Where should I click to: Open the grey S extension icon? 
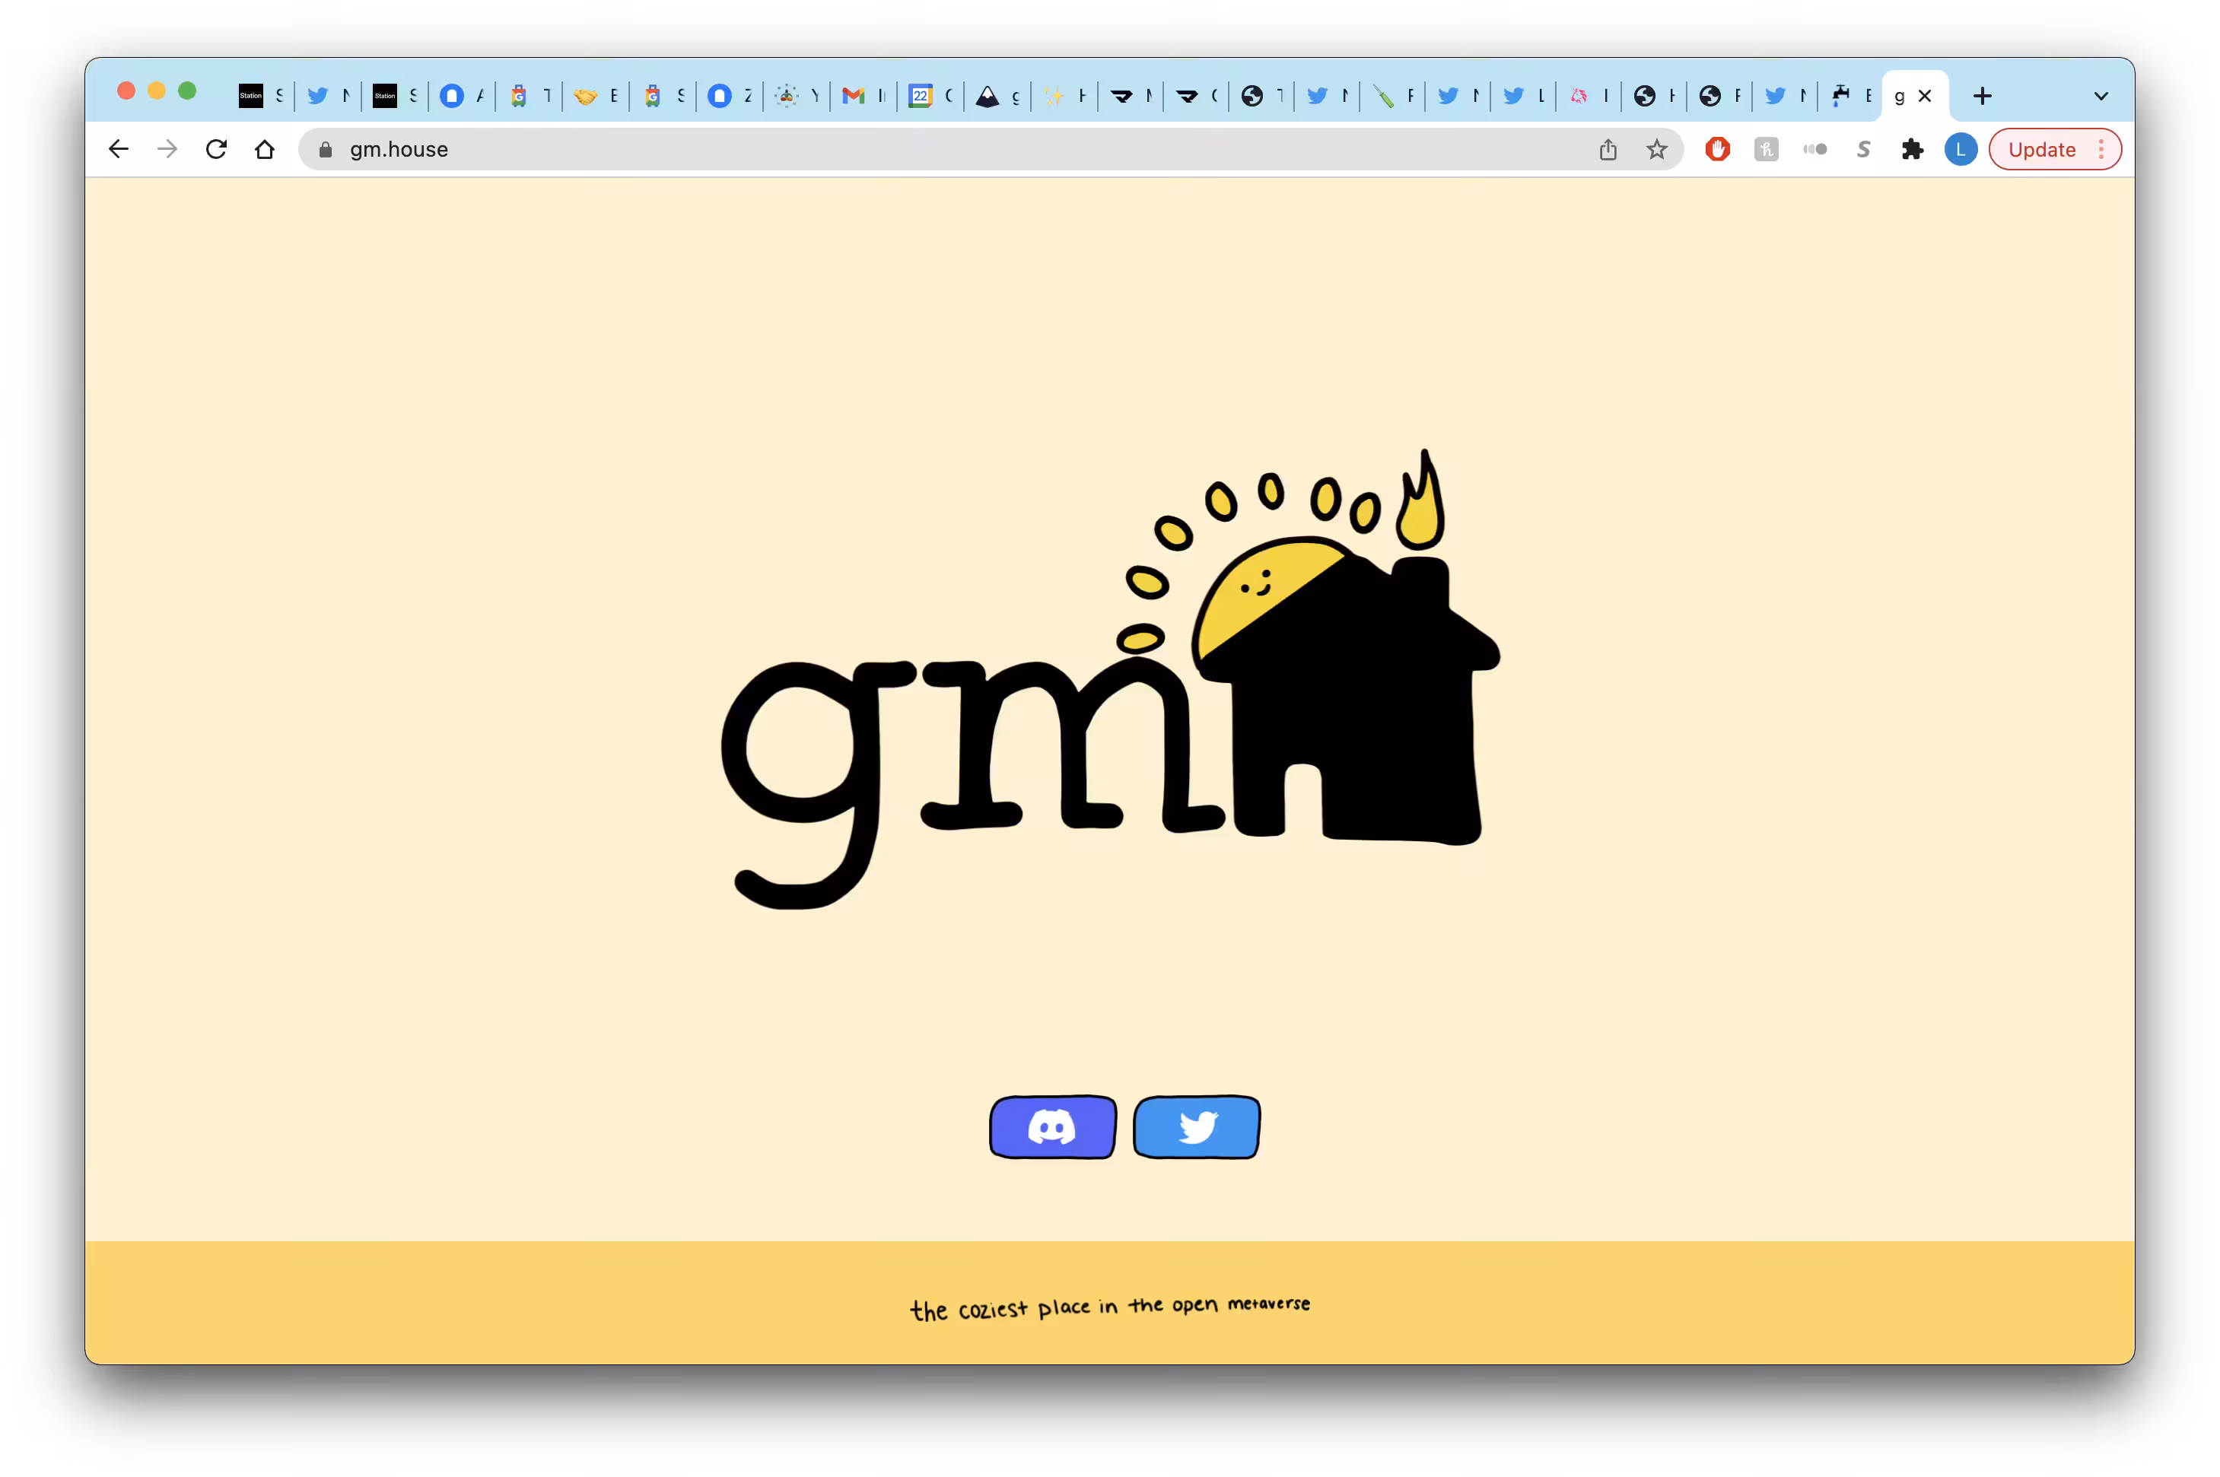click(1864, 149)
